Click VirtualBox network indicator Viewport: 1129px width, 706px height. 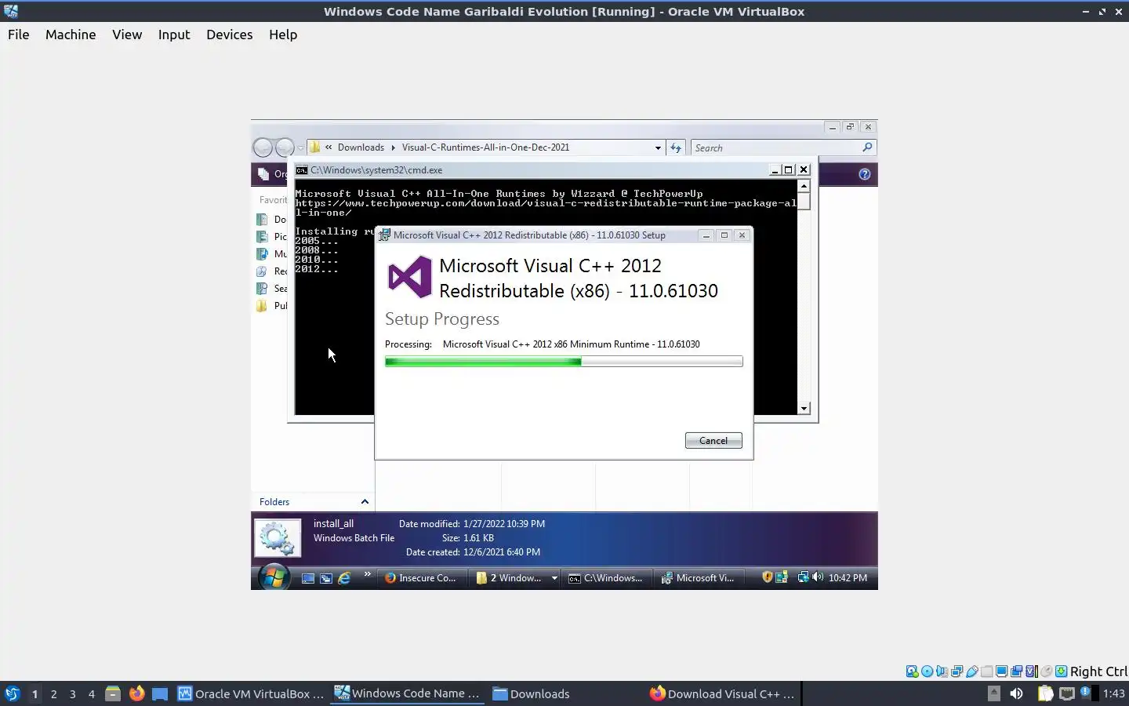(957, 671)
